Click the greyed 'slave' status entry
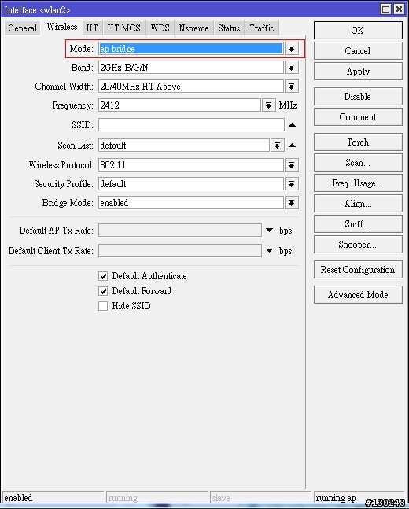The image size is (409, 509). [221, 498]
